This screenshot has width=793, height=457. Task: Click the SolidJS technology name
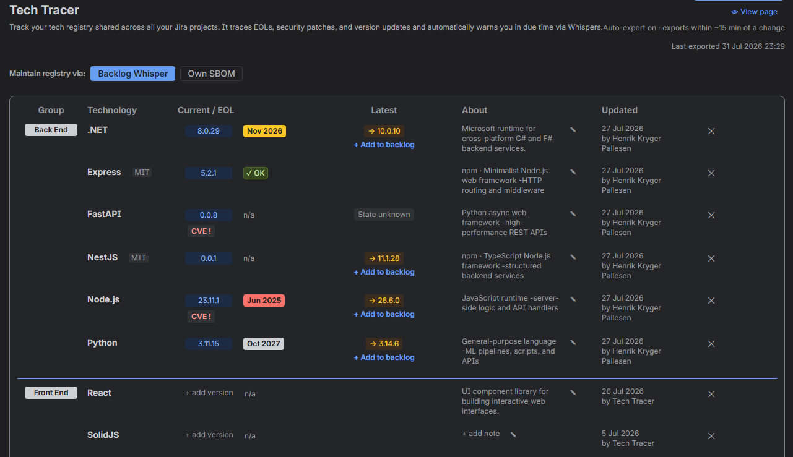(103, 435)
